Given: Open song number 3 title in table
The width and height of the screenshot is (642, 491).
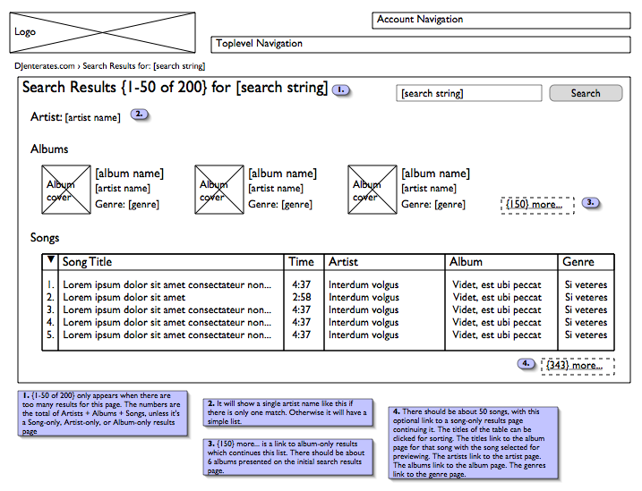Looking at the screenshot, I should click(167, 309).
